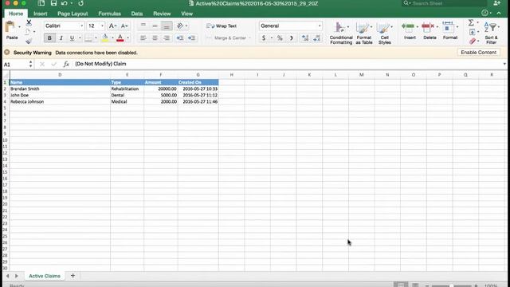Open the font size 12 dropdown
510x287 pixels.
pyautogui.click(x=102, y=26)
